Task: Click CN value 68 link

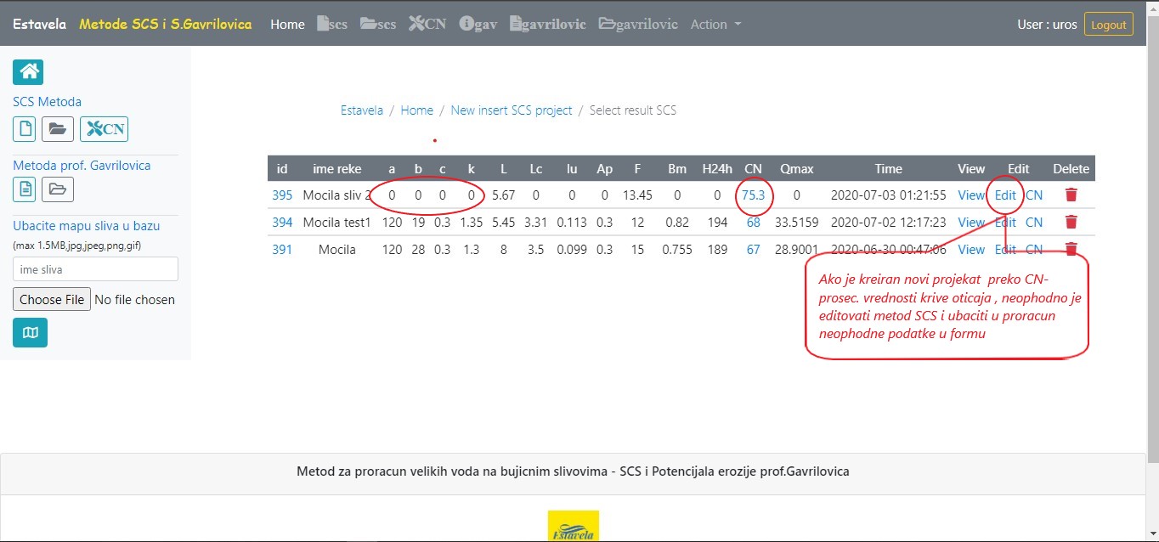Action: pos(753,223)
